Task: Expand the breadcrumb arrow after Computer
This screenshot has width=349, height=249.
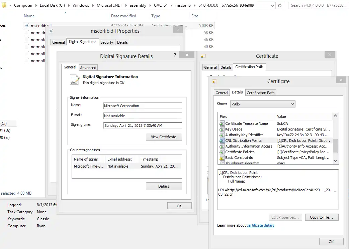Action: click(36, 5)
